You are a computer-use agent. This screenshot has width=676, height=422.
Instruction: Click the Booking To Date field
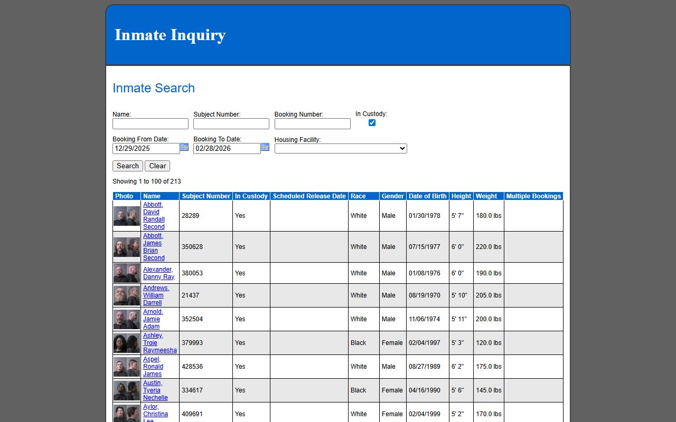tap(227, 149)
